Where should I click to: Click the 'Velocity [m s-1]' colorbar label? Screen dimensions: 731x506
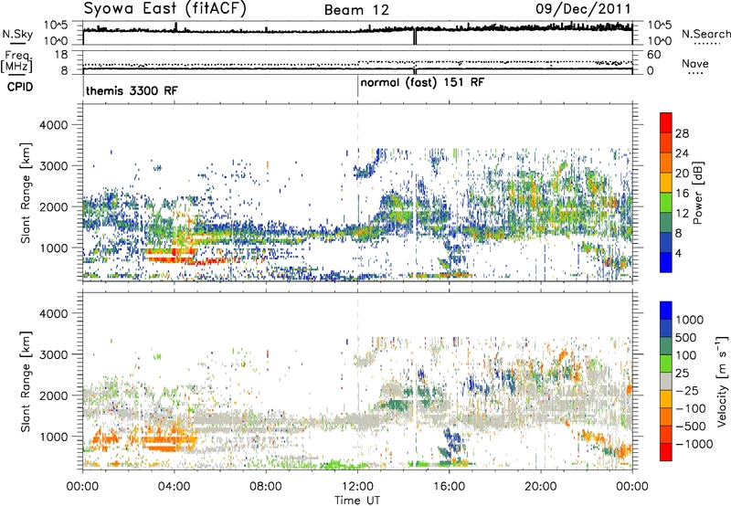point(723,381)
